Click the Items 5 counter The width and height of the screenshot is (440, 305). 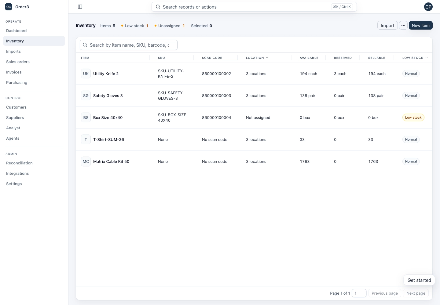(108, 26)
